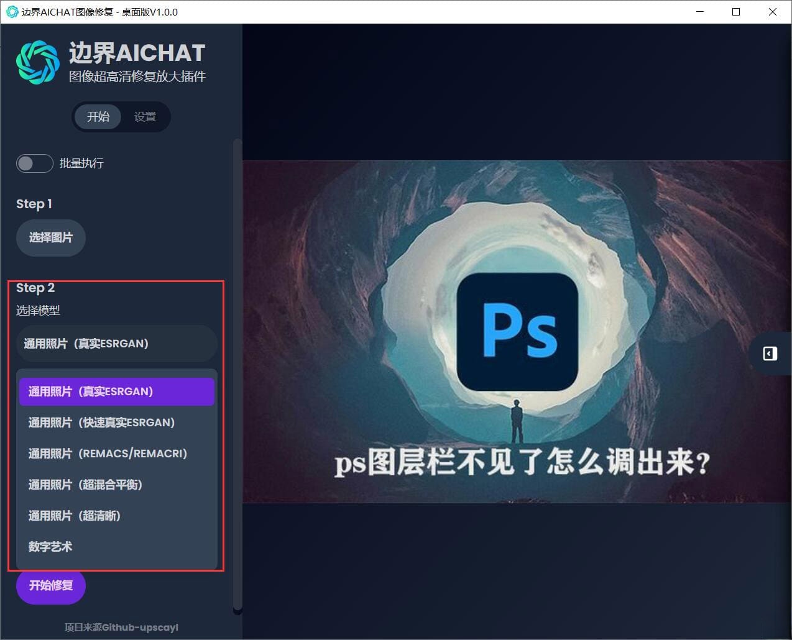Click the 开始修复 button

click(50, 585)
